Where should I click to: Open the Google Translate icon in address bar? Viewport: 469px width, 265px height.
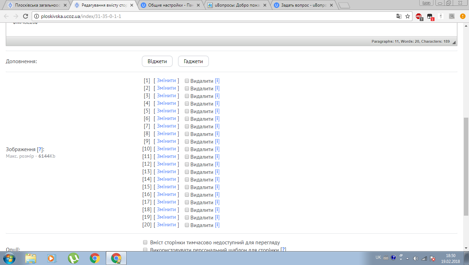(x=399, y=16)
